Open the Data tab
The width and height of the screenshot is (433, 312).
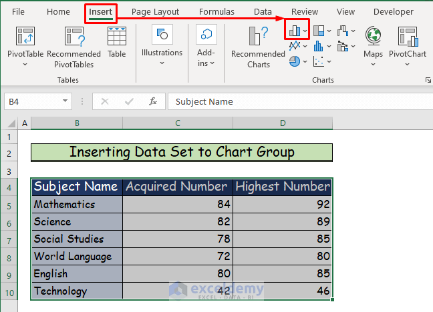(263, 12)
